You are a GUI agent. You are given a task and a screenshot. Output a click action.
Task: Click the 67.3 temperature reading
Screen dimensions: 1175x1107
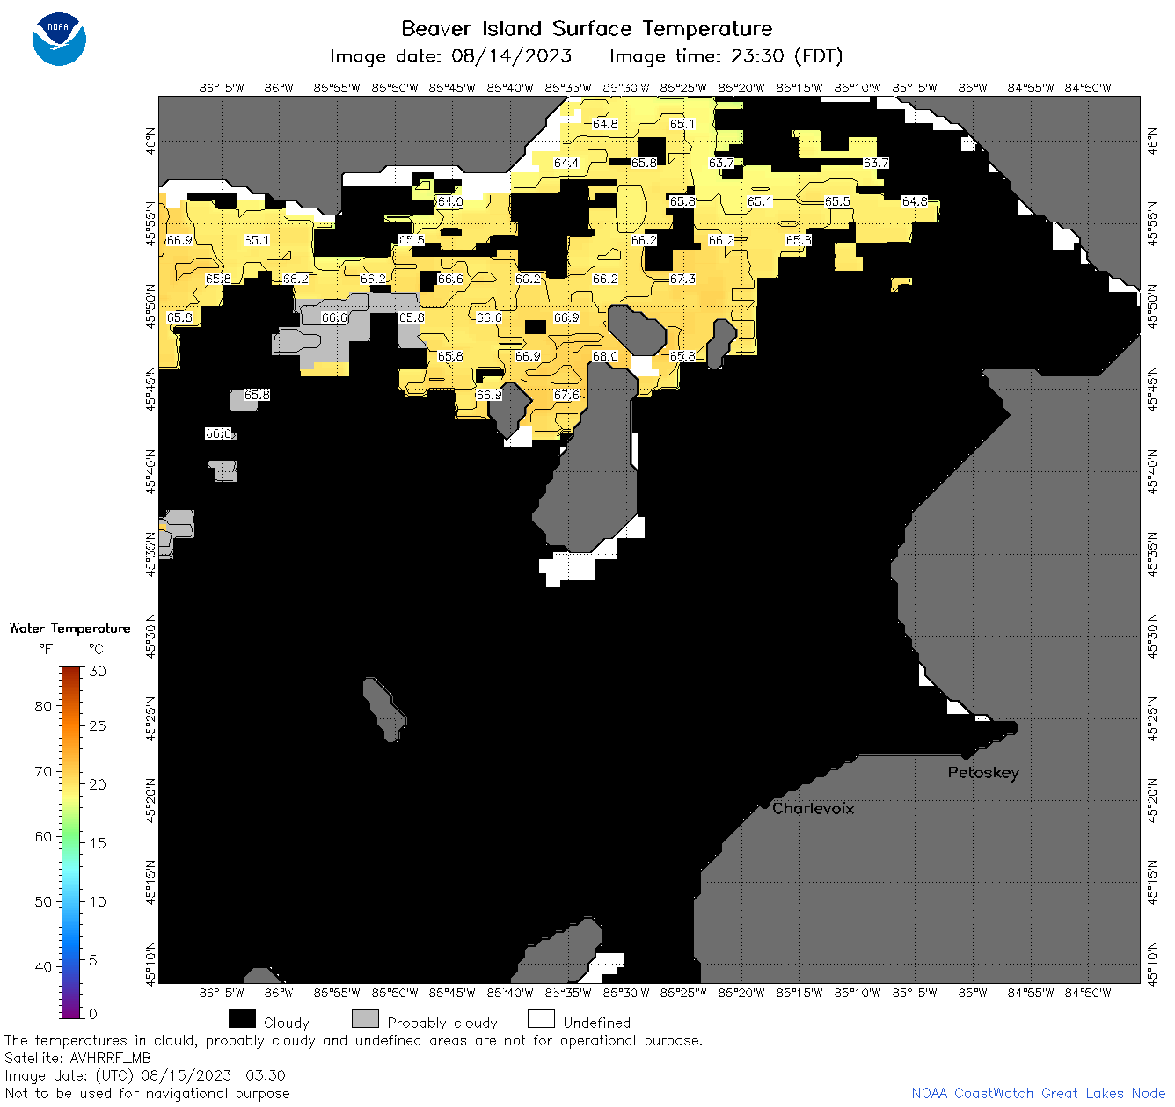click(x=682, y=279)
